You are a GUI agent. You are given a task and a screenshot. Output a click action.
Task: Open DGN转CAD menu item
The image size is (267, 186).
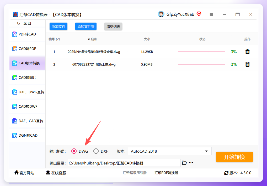(27, 135)
